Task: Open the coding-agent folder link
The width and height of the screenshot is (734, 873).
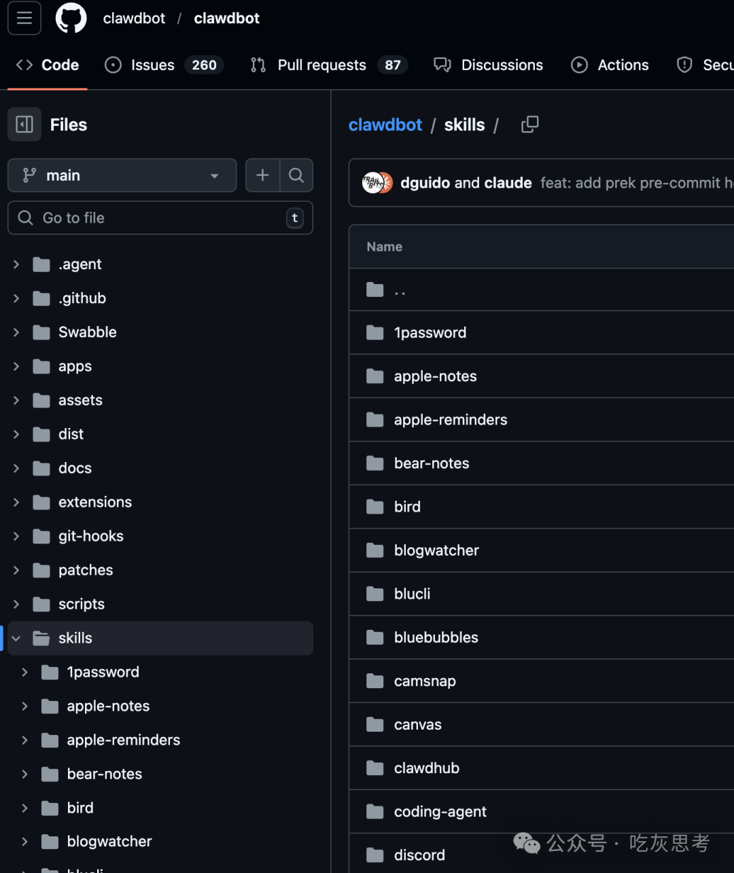Action: click(440, 812)
